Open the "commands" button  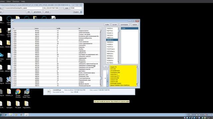click(x=124, y=25)
